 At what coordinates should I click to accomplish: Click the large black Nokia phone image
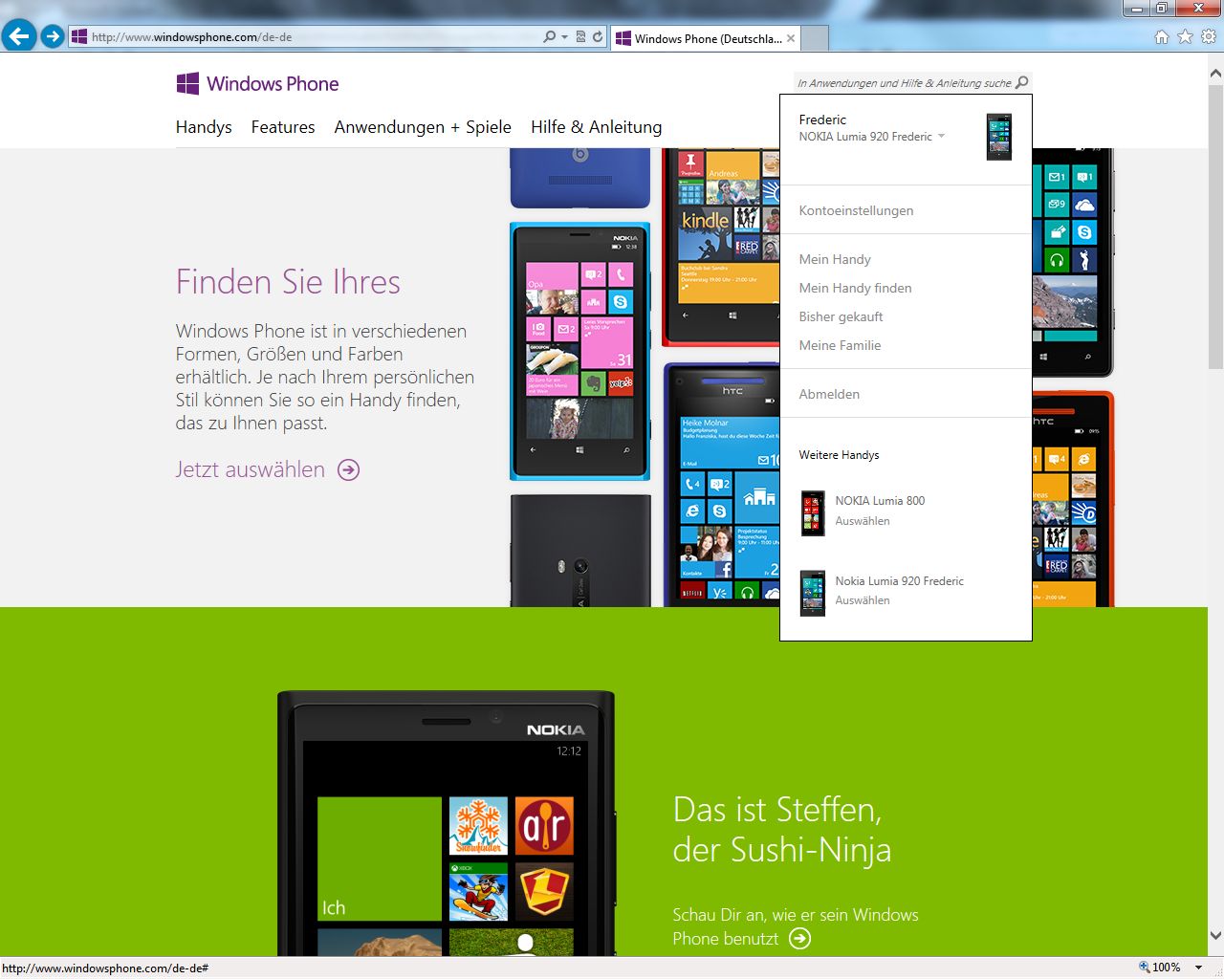[446, 823]
